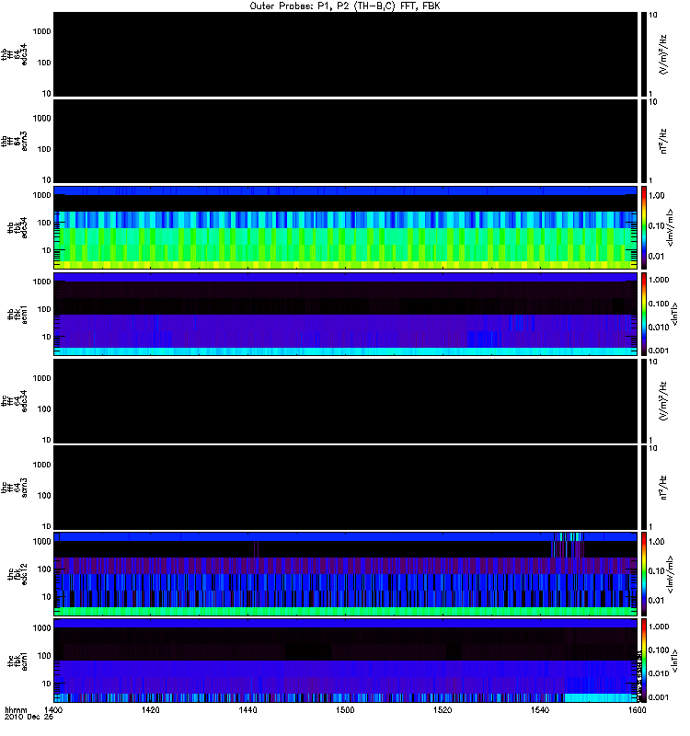Click the "thb fbk scm1" vertical axis title
This screenshot has height=736, width=690.
click(x=17, y=315)
